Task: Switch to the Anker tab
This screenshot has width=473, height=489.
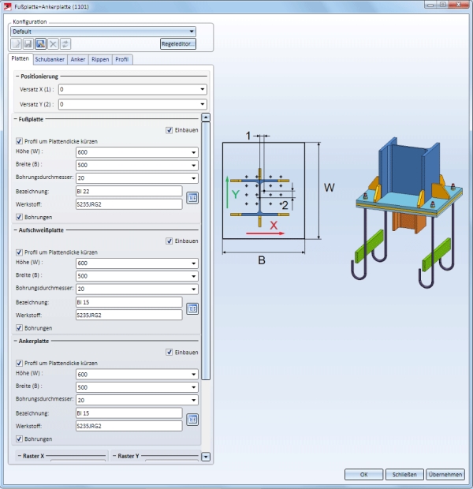Action: (x=78, y=59)
